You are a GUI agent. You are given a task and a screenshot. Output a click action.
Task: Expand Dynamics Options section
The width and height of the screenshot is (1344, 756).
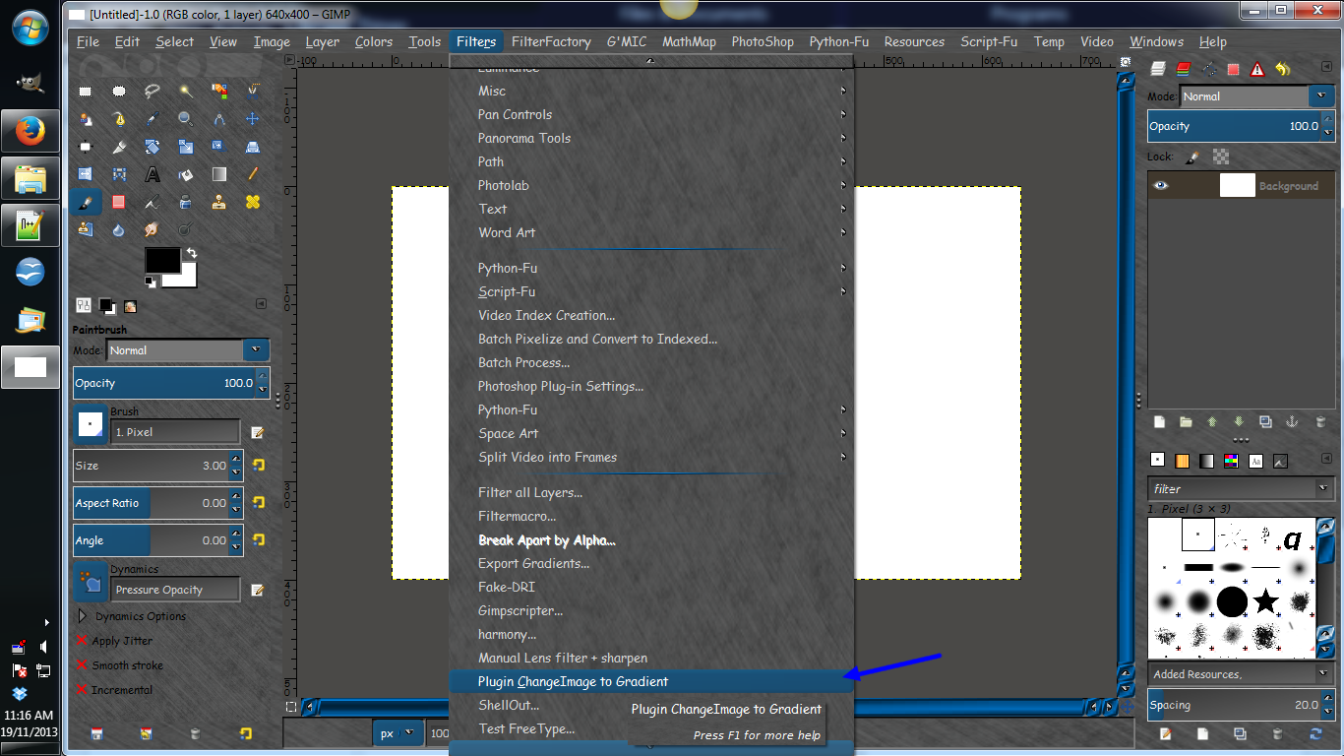(83, 616)
